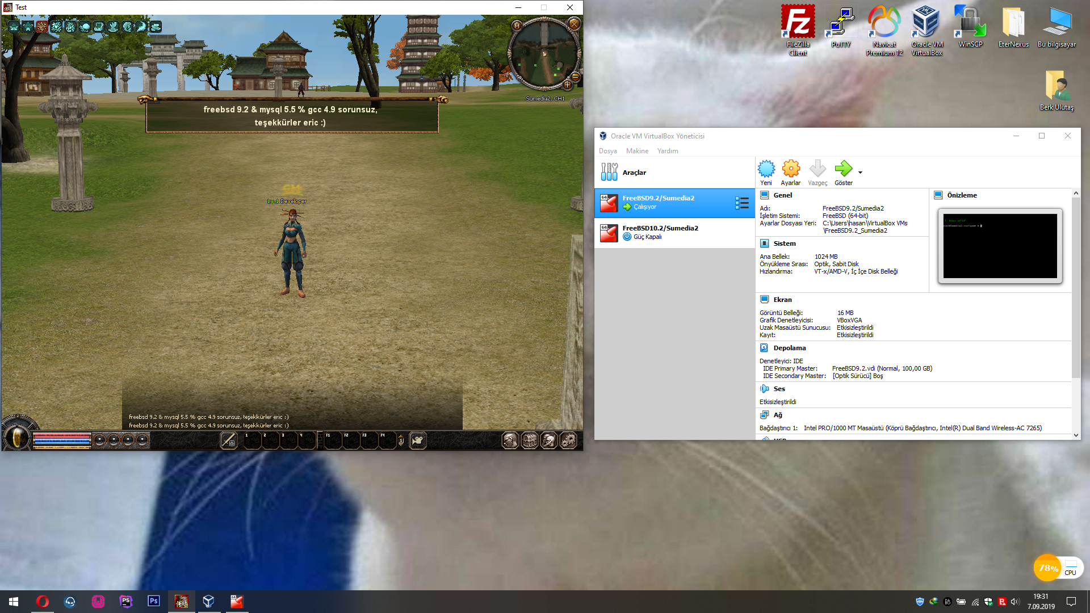Select the FreeBSD10.2/Sumedia2 powered-off machine
Image resolution: width=1090 pixels, height=613 pixels.
(x=674, y=233)
